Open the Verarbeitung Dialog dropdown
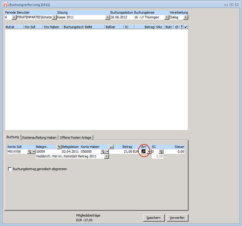Image resolution: width=242 pixels, height=226 pixels. 185,17
